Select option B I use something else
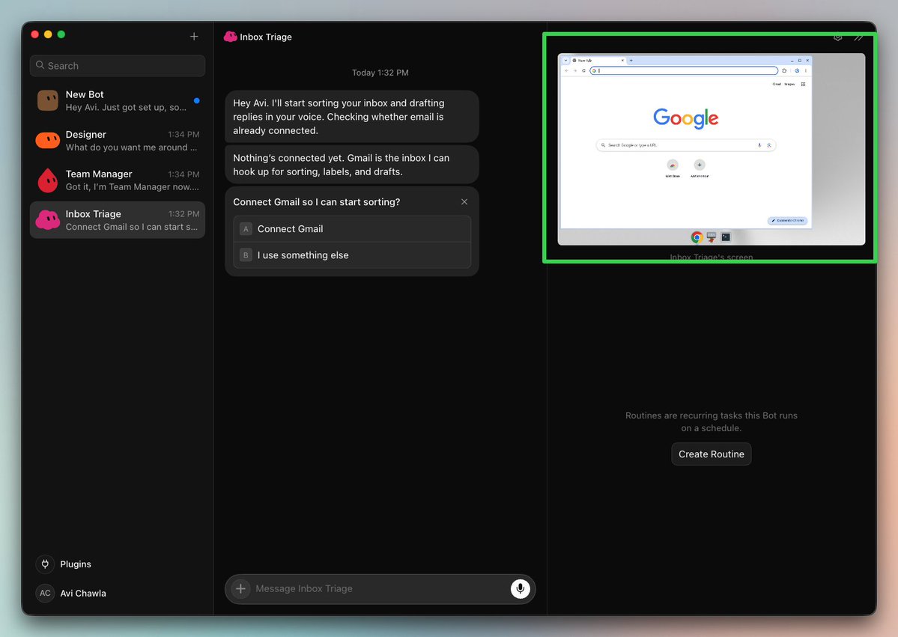This screenshot has width=898, height=637. tap(352, 255)
